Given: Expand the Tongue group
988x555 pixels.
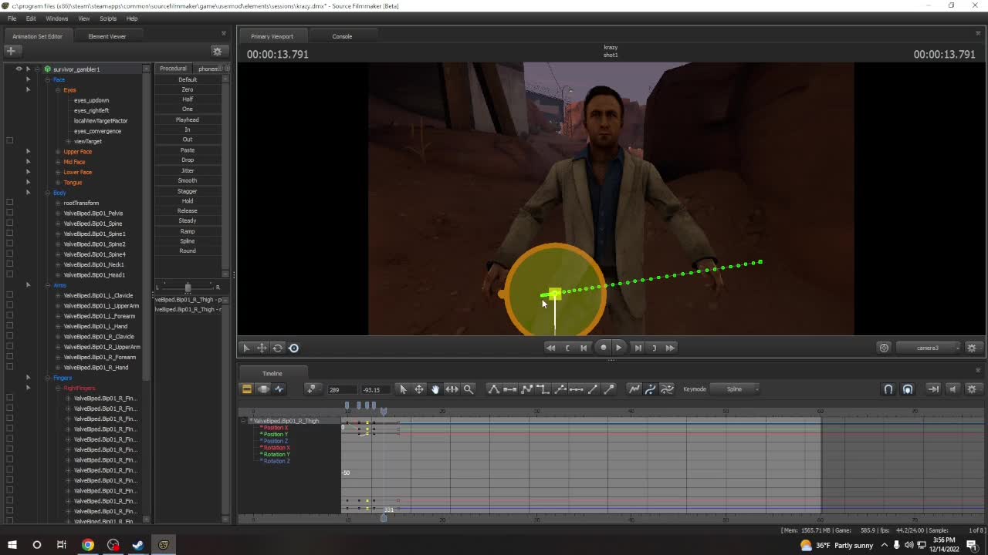Looking at the screenshot, I should [58, 183].
